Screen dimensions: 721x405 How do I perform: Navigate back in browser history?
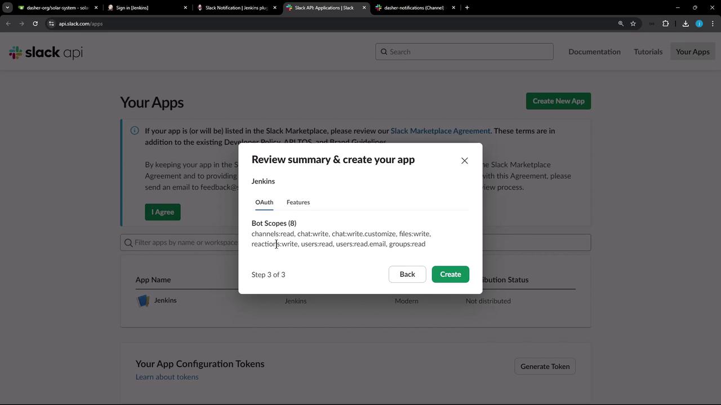[8, 24]
